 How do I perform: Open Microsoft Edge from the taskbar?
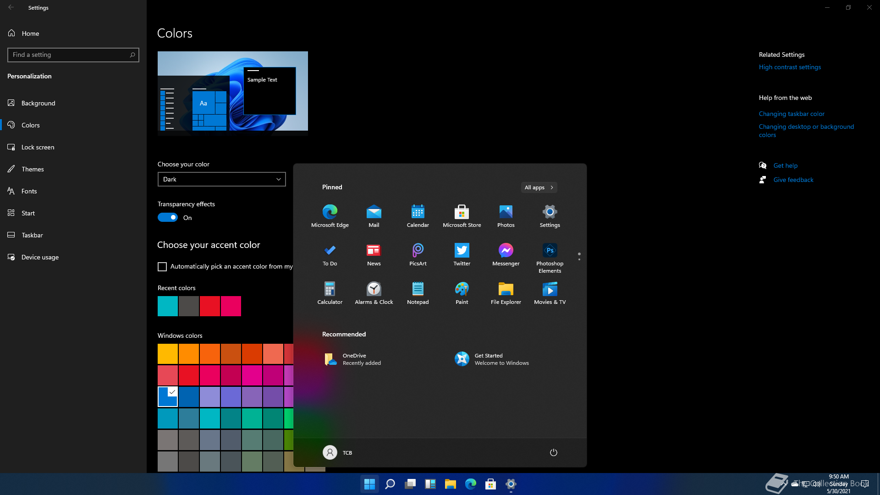coord(471,484)
